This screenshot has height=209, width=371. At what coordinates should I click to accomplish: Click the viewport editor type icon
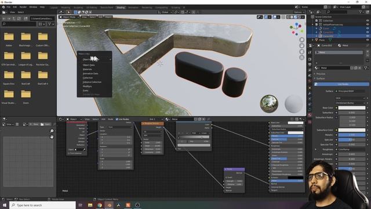pyautogui.click(x=61, y=12)
